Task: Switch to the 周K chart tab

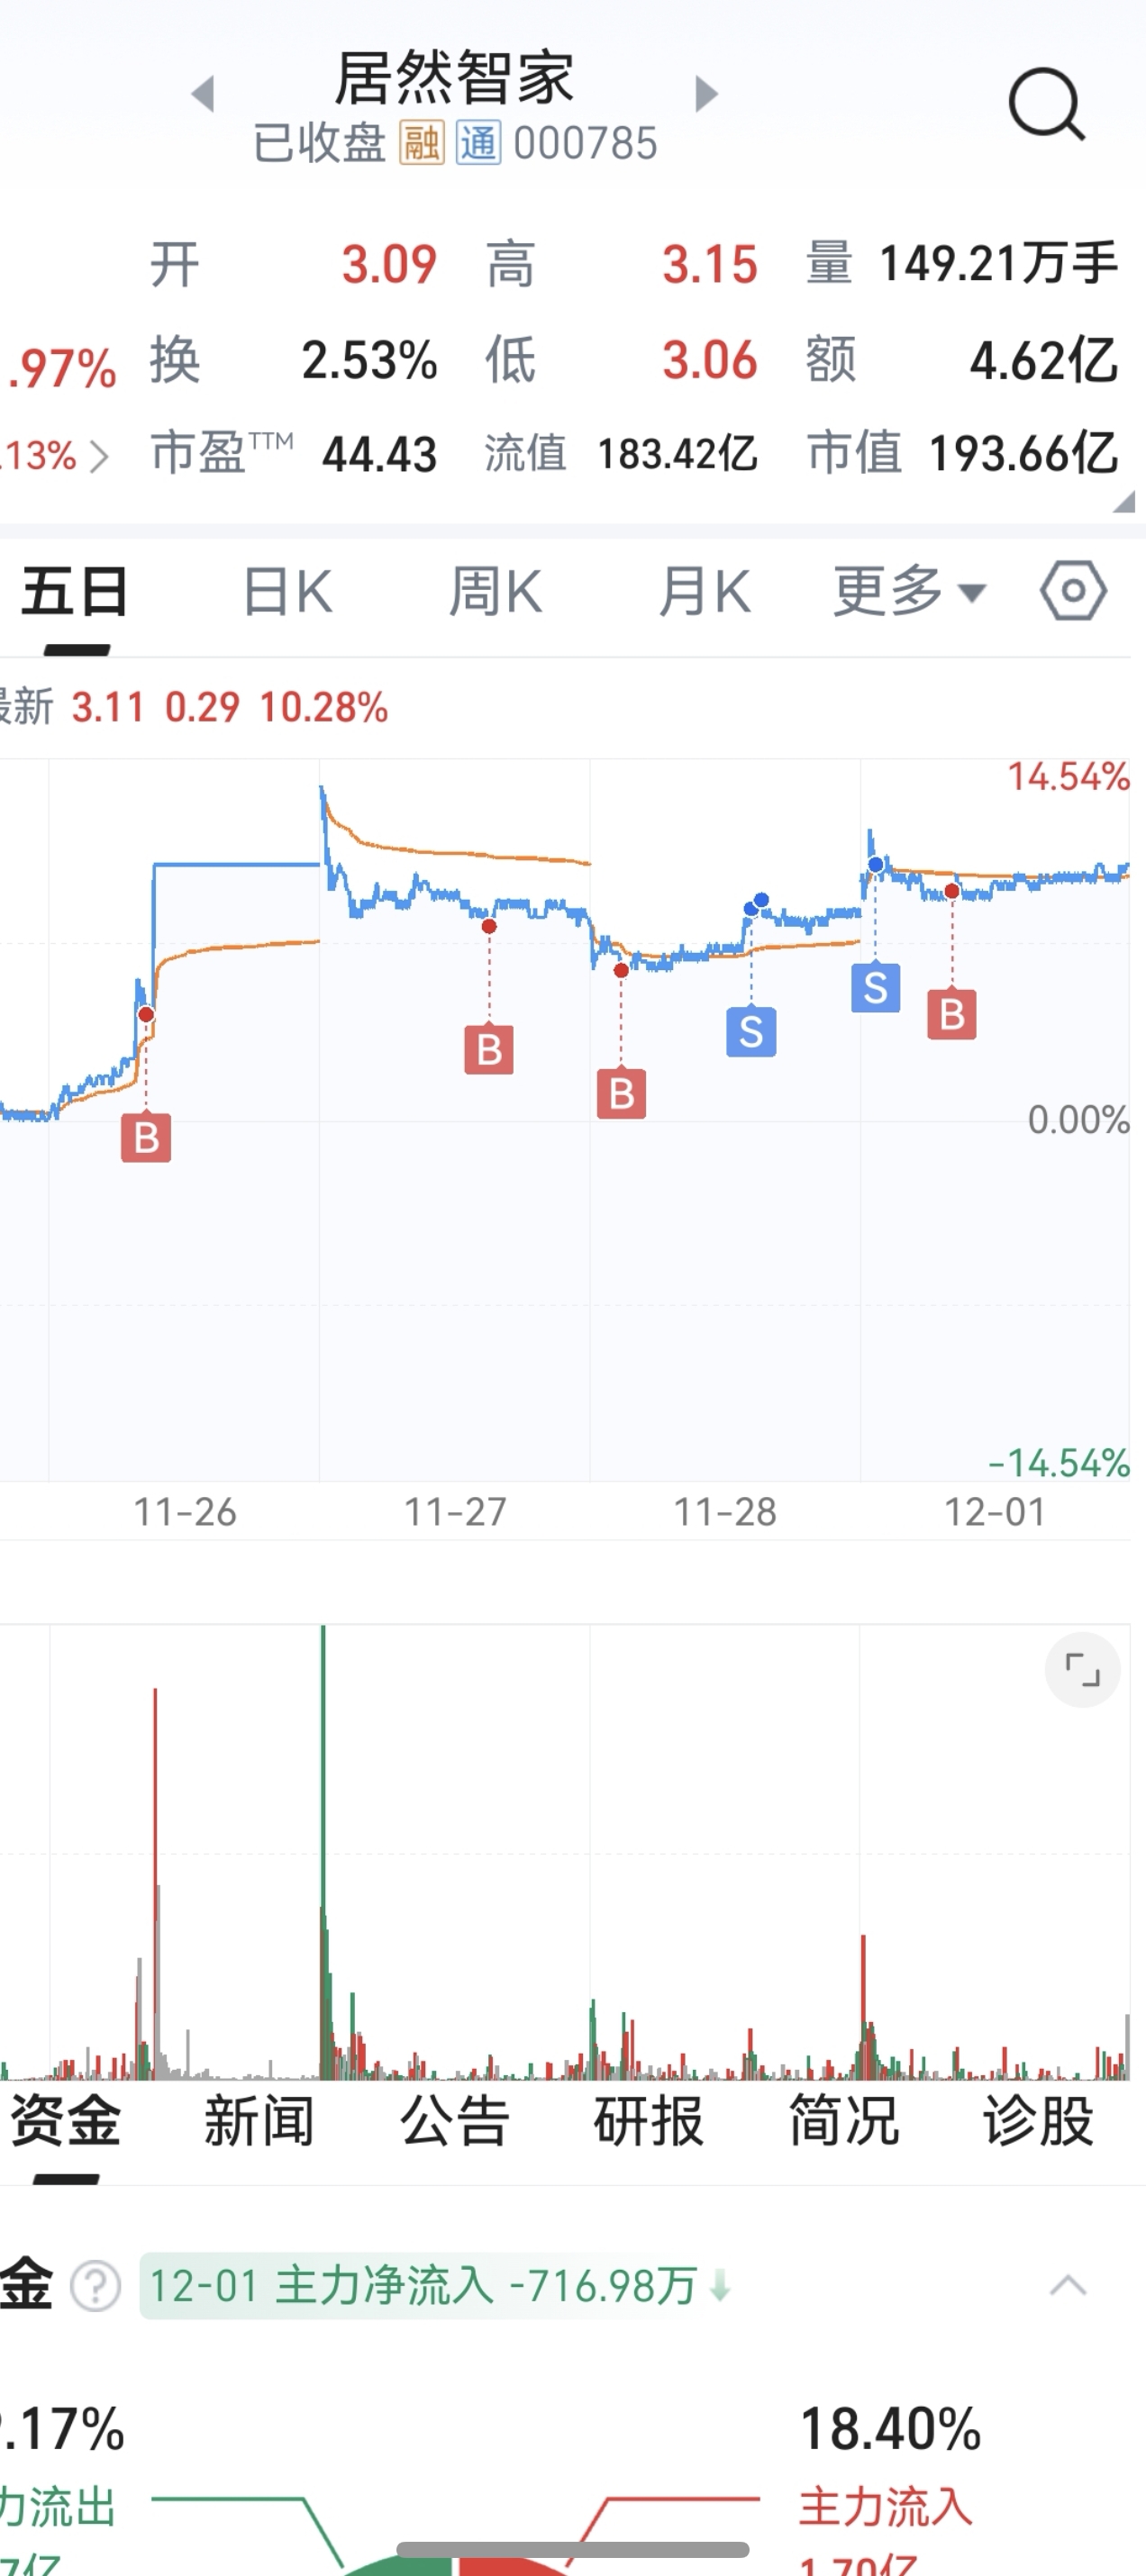Action: (x=496, y=591)
